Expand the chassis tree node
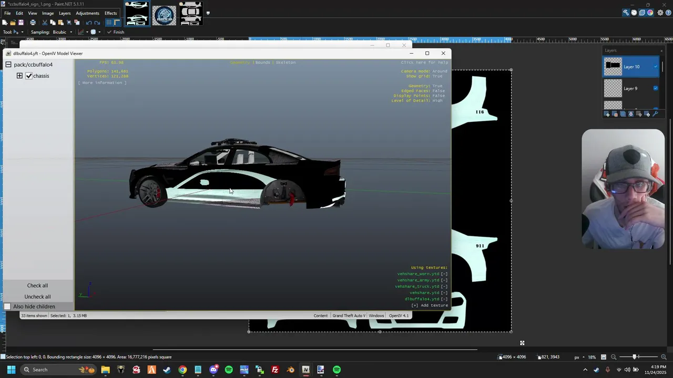The width and height of the screenshot is (673, 378). click(19, 76)
